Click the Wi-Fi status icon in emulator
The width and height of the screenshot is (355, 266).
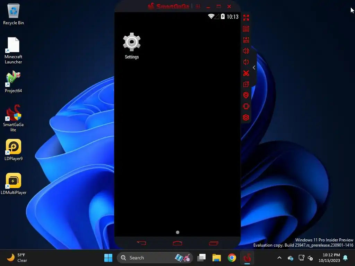pos(211,16)
